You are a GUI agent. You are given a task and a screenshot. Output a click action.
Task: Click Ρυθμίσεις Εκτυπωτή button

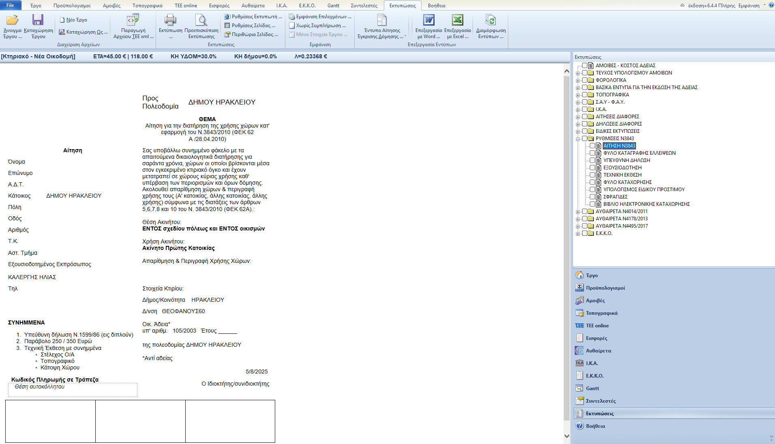click(x=253, y=17)
